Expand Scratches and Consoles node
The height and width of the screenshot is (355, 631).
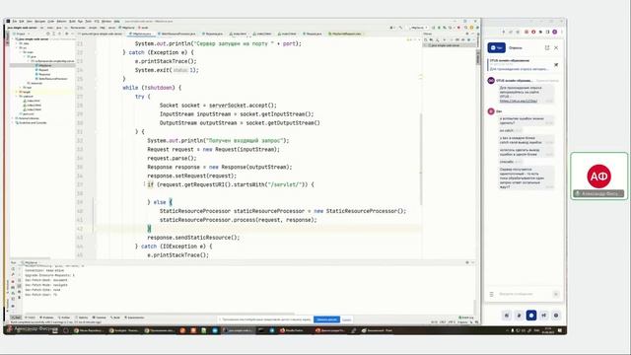pyautogui.click(x=13, y=122)
